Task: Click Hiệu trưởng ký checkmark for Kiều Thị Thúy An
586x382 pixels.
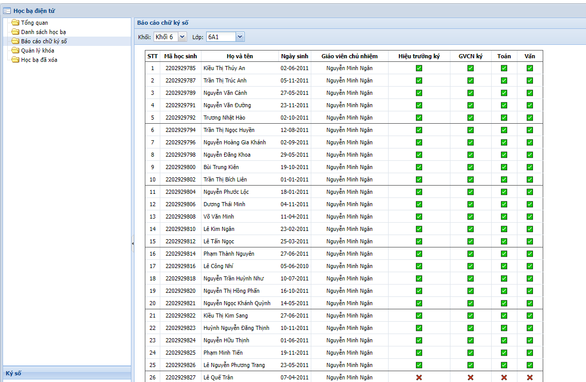Action: [419, 68]
